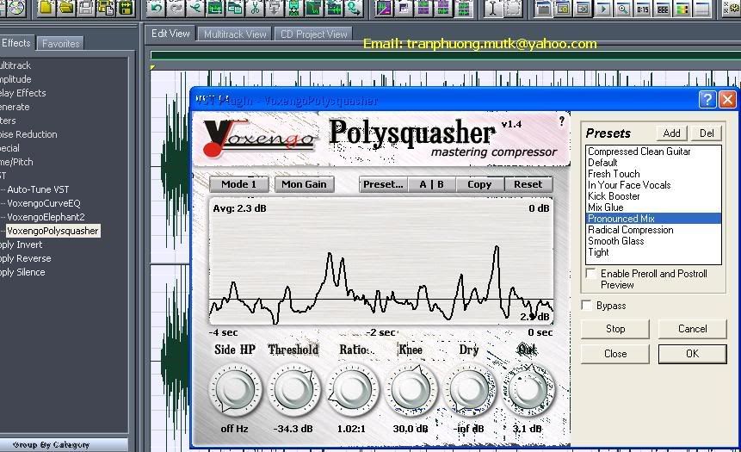This screenshot has height=452, width=741.
Task: Click the floppy disk Save icon
Action: [86, 8]
